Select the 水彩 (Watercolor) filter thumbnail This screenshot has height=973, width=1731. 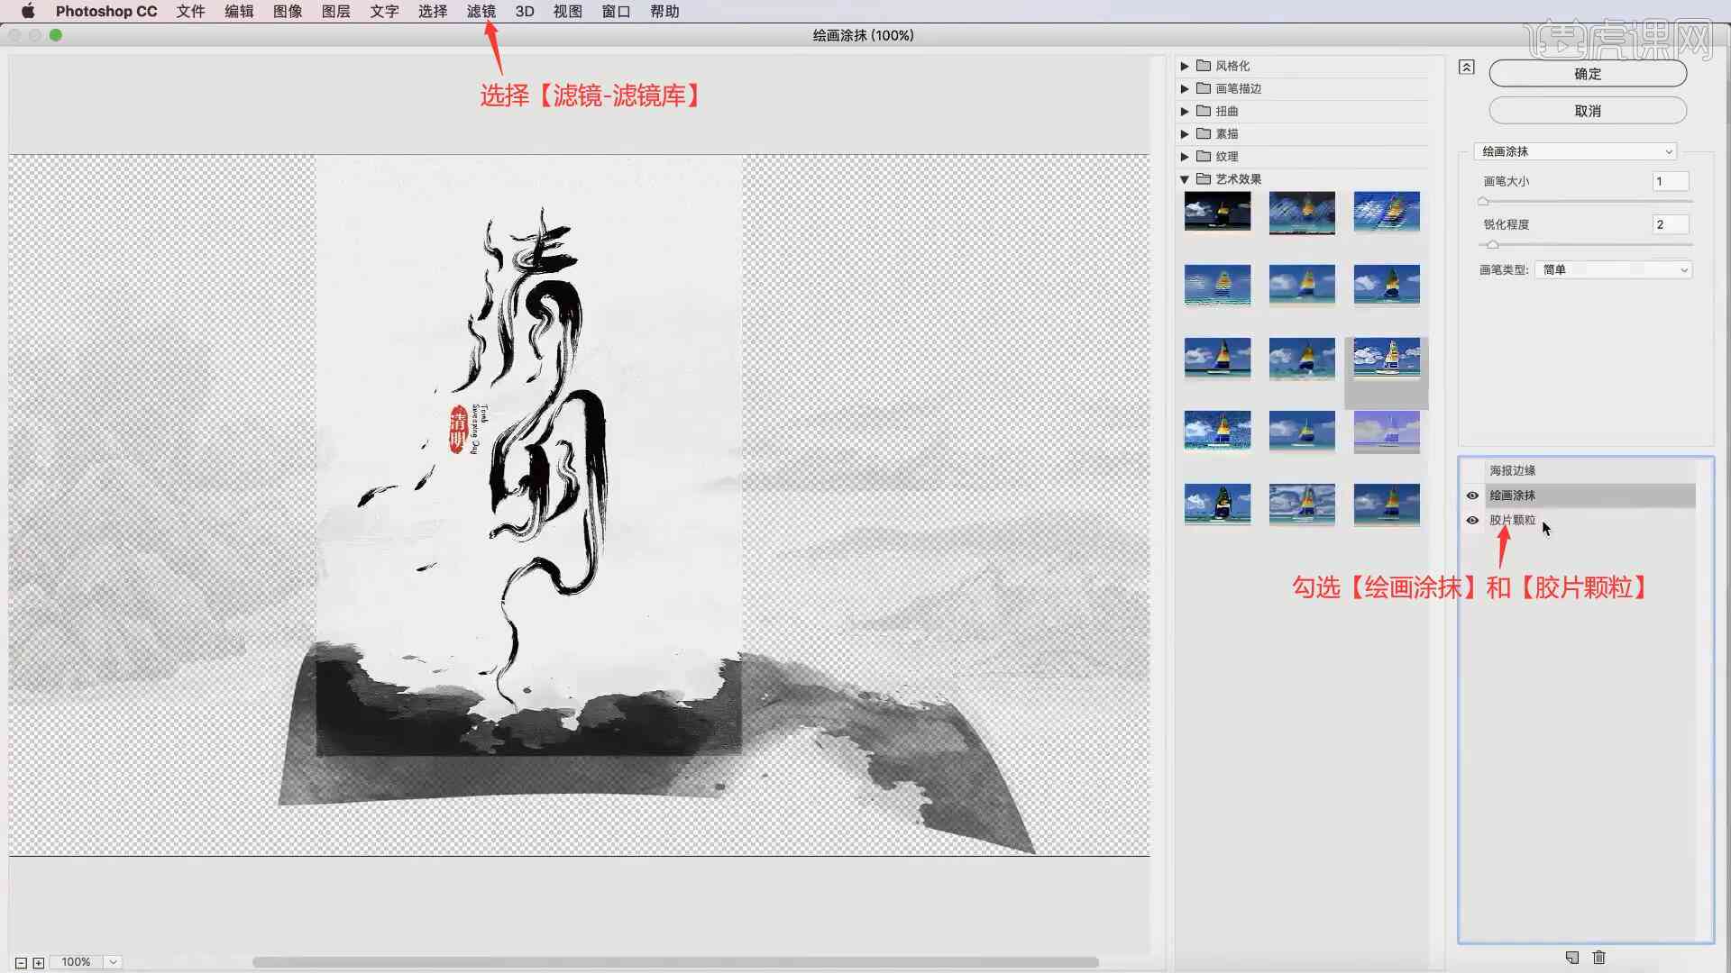[1217, 505]
